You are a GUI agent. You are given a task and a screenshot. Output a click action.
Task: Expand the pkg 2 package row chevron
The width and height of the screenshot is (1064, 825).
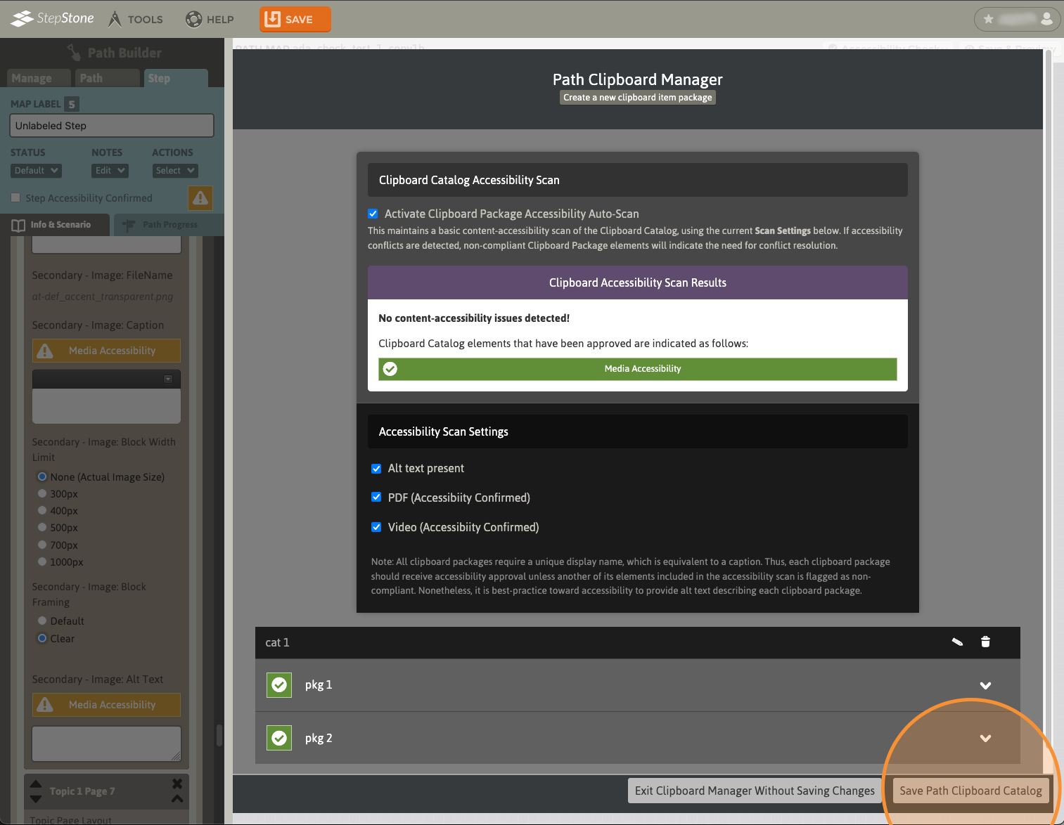click(x=985, y=738)
